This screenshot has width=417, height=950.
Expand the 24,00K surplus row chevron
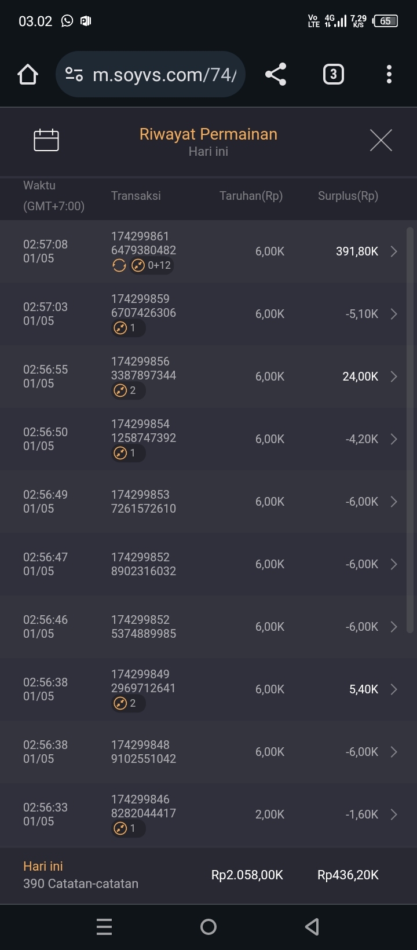[x=394, y=377]
